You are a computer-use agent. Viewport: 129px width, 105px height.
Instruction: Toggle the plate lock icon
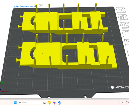click(126, 34)
